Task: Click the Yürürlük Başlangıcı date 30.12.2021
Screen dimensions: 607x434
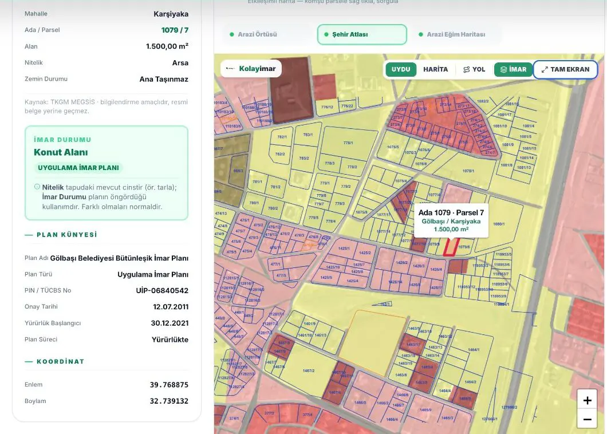Action: pos(170,323)
